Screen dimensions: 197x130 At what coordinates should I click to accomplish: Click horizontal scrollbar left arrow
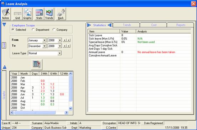[x=12, y=113]
